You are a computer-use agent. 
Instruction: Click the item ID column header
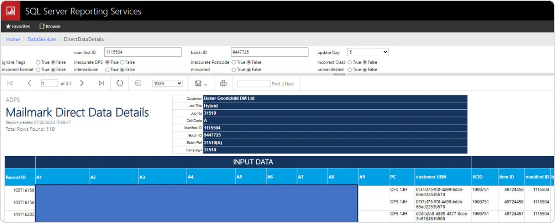(x=511, y=177)
